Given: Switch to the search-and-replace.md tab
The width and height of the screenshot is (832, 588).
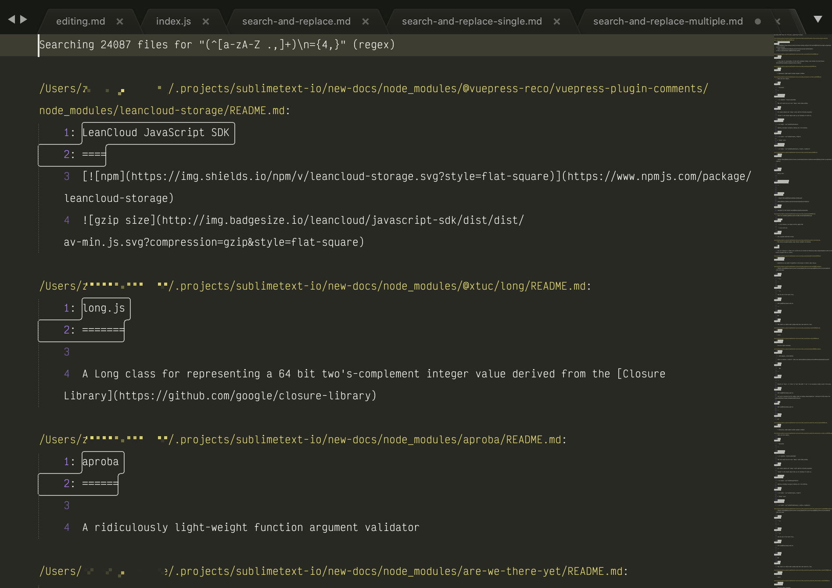Looking at the screenshot, I should point(296,22).
